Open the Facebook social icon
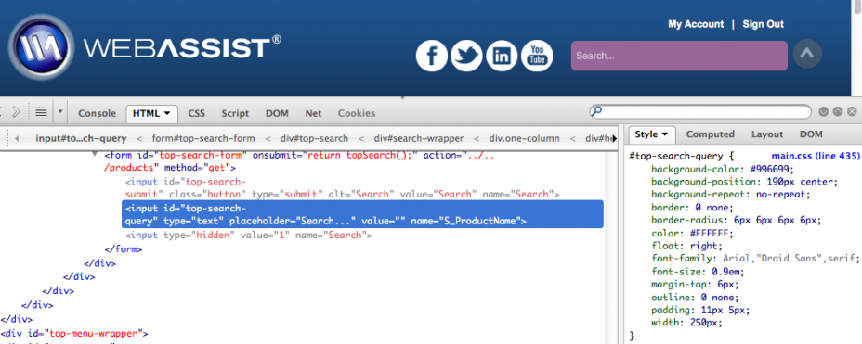Viewport: 862px width, 344px height. click(x=432, y=56)
